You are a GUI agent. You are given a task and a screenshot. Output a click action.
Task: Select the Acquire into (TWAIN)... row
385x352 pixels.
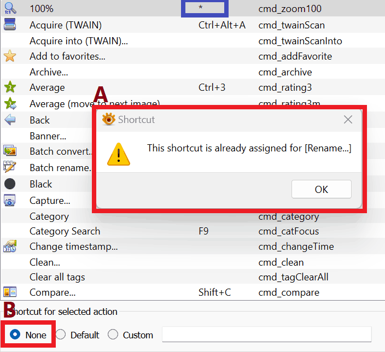click(192, 41)
